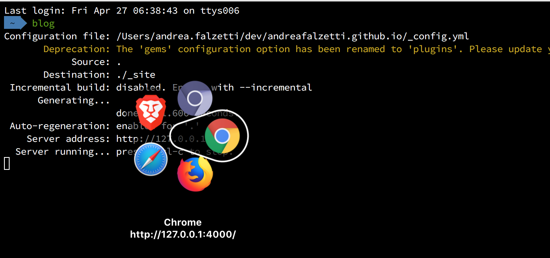Image resolution: width=550 pixels, height=258 pixels.
Task: Click the "Server running..." label
Action: coord(63,152)
